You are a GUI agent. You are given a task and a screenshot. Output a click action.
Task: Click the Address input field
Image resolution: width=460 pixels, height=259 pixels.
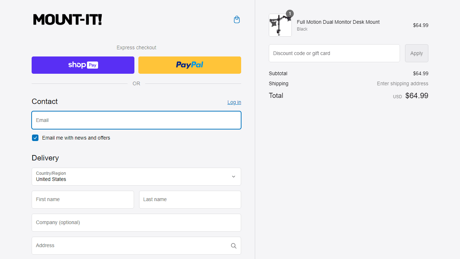coord(136,246)
